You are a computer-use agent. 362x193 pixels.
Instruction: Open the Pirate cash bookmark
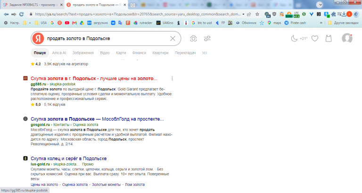pyautogui.click(x=295, y=23)
